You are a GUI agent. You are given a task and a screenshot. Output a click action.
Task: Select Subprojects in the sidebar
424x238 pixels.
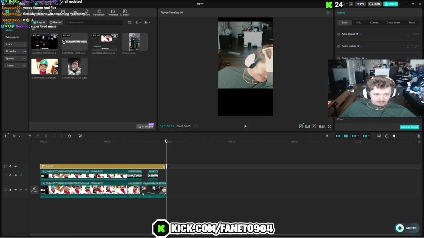click(x=12, y=37)
